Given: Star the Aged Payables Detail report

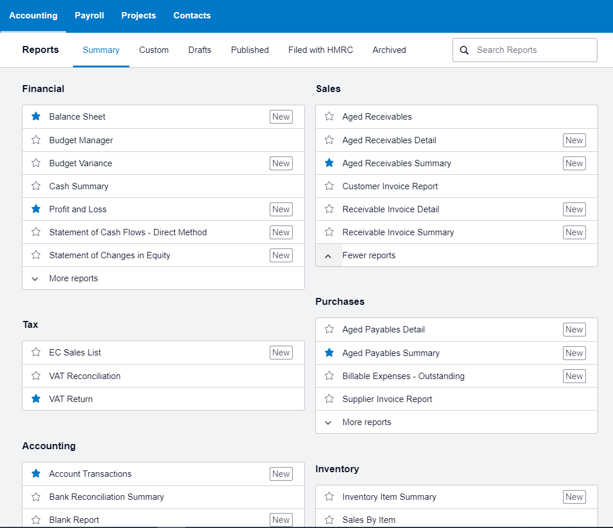Looking at the screenshot, I should click(329, 330).
